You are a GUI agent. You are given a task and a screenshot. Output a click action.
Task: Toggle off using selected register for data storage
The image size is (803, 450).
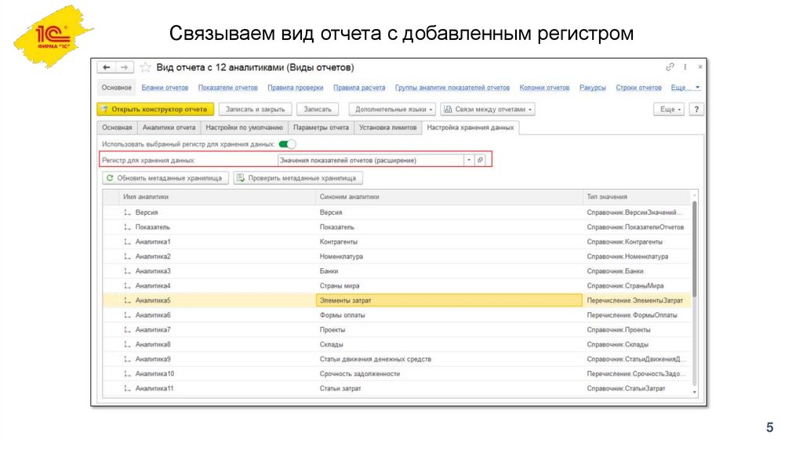point(287,143)
